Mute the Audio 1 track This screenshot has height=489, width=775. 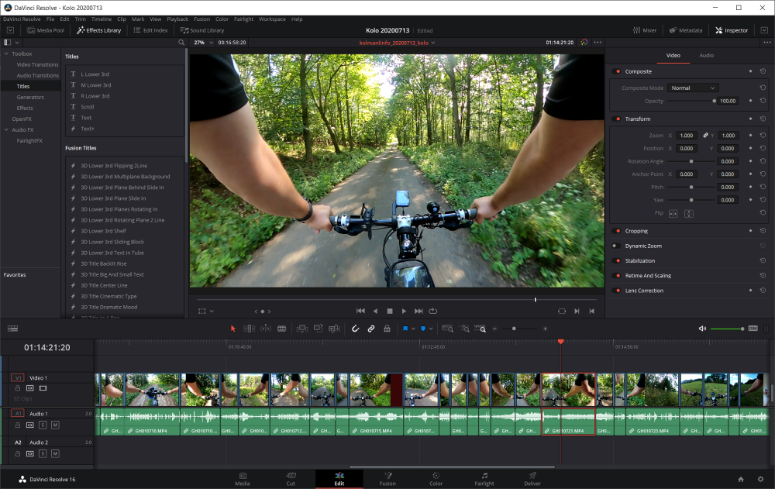(x=55, y=424)
